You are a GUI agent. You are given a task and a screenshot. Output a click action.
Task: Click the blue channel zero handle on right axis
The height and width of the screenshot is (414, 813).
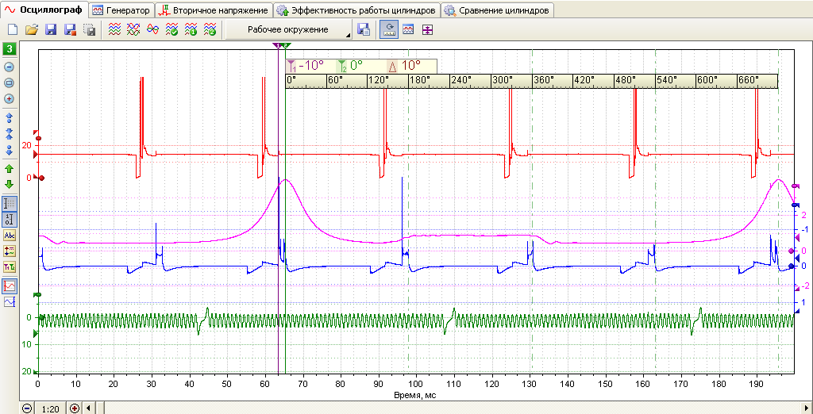pyautogui.click(x=792, y=266)
